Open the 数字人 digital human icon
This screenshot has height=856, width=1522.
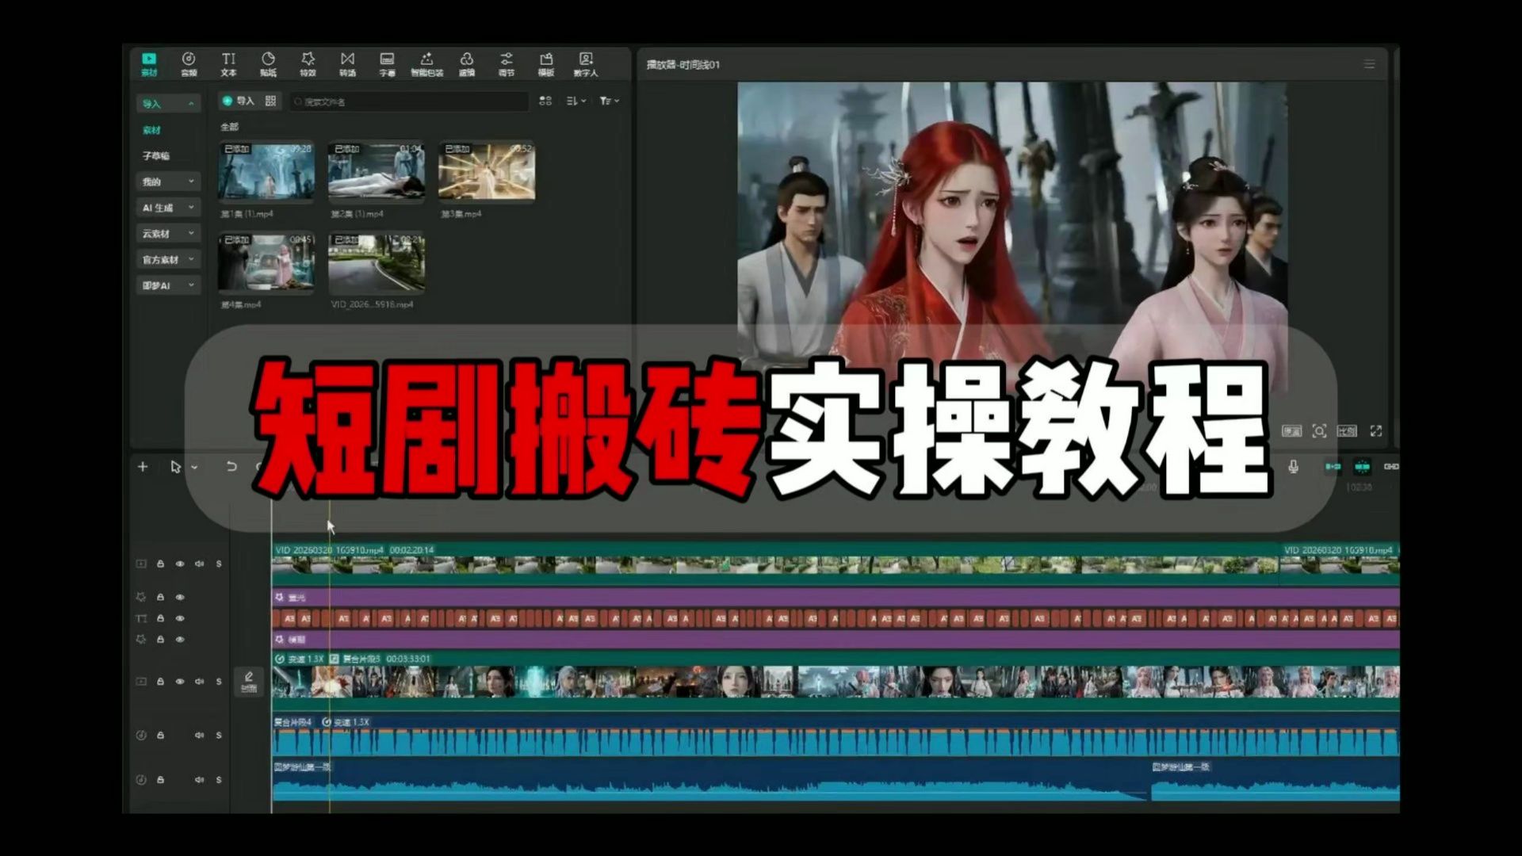point(586,64)
